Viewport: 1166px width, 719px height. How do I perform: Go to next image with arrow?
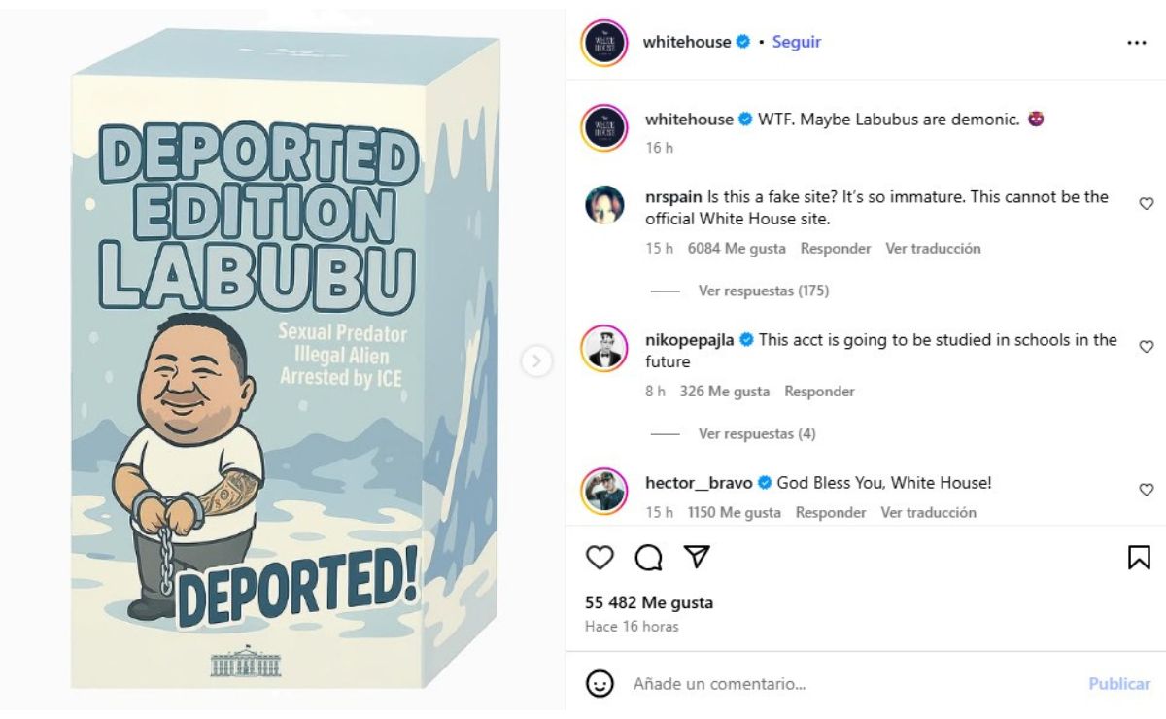tap(536, 361)
